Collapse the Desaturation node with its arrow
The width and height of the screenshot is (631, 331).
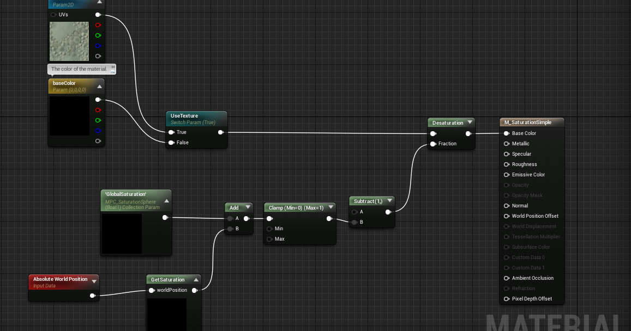pos(470,122)
